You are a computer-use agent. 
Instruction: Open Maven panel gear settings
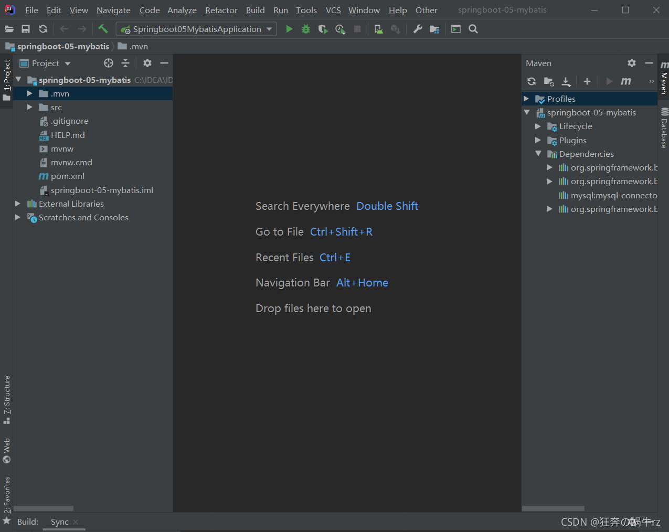632,63
